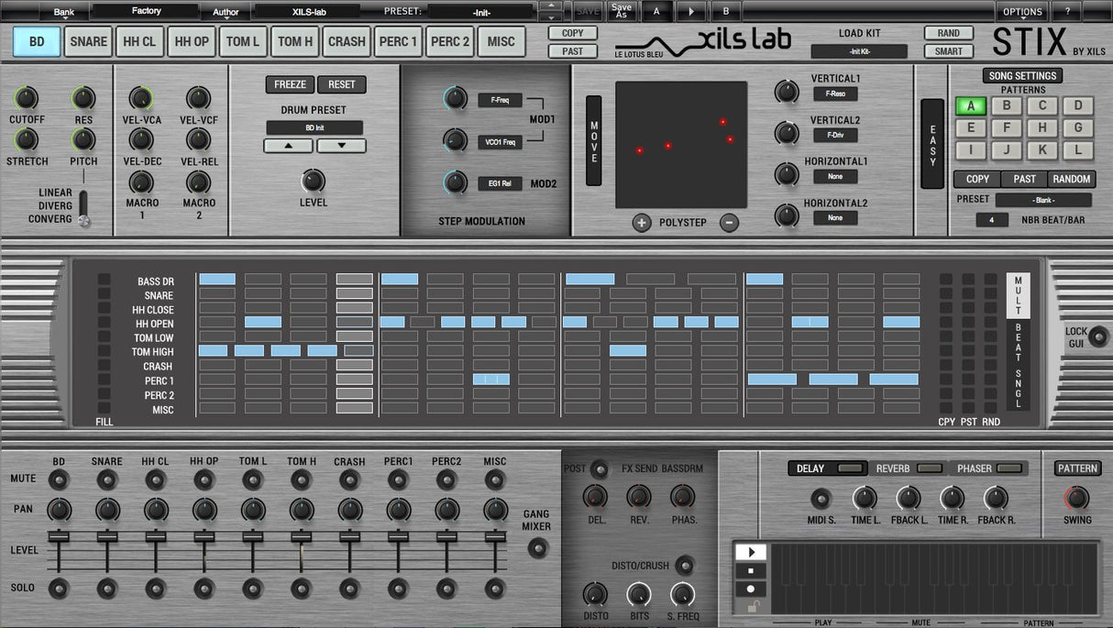
Task: Click the SNARE level fader
Action: point(107,537)
